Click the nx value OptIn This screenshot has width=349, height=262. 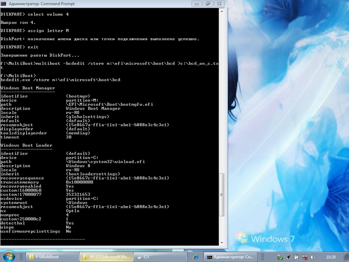point(73,211)
